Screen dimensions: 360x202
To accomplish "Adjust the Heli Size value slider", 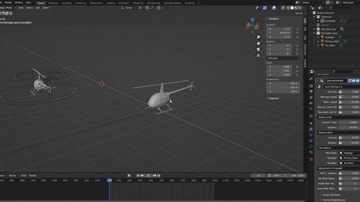I will coord(351,92).
